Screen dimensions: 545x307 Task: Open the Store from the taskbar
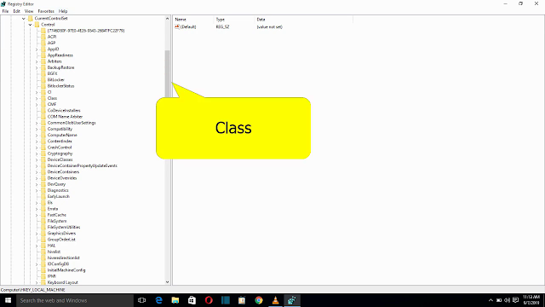192,300
